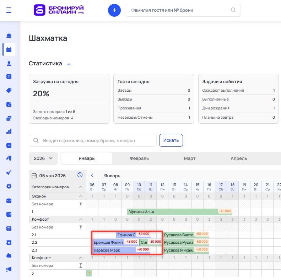Open the hamburger menu
This screenshot has width=281, height=280.
tap(9, 10)
